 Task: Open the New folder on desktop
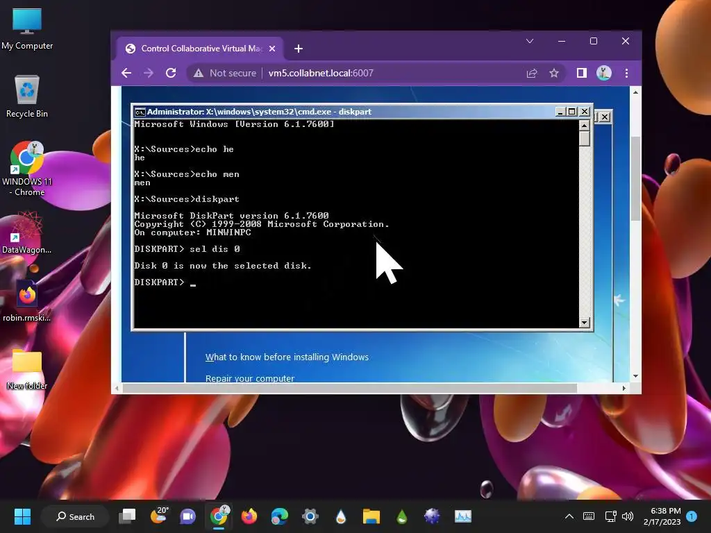click(27, 369)
